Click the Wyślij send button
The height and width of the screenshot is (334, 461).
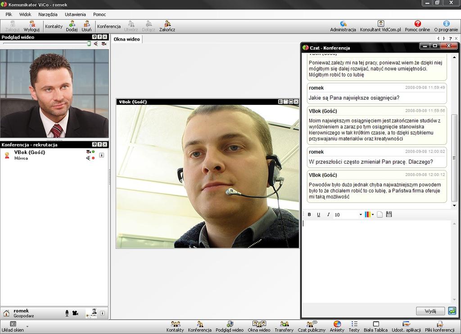click(430, 311)
